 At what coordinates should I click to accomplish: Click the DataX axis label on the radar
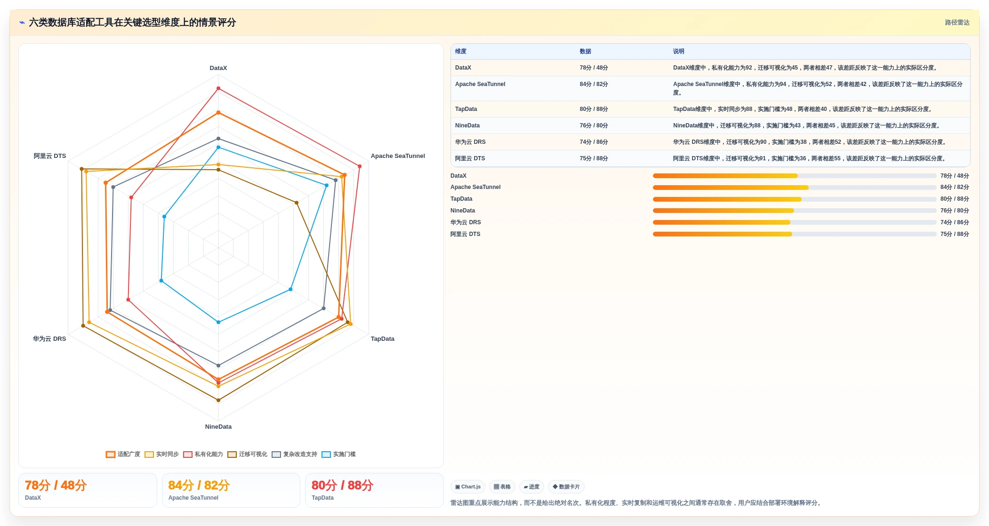[218, 68]
